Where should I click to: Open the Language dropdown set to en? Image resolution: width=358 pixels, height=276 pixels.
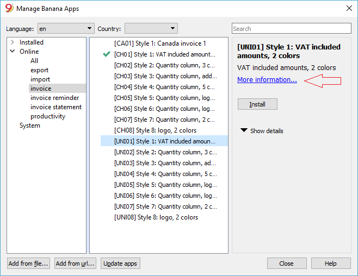tap(66, 28)
